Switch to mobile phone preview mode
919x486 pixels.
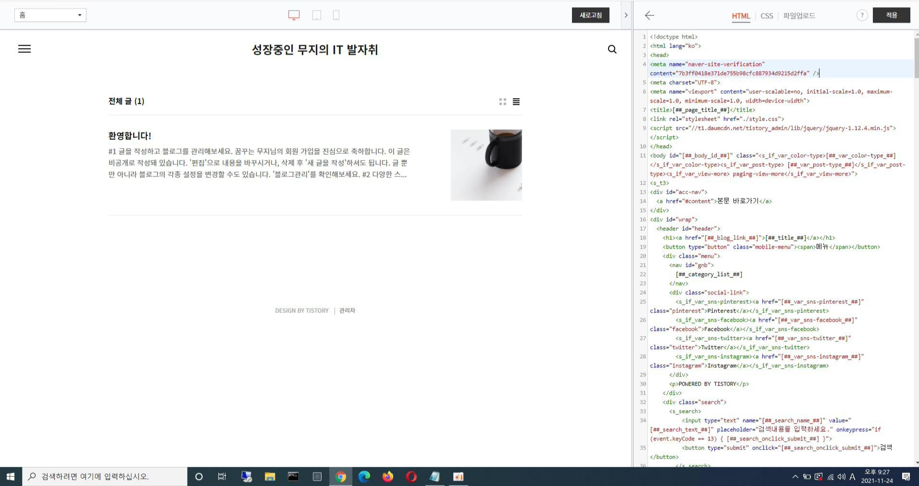(336, 15)
